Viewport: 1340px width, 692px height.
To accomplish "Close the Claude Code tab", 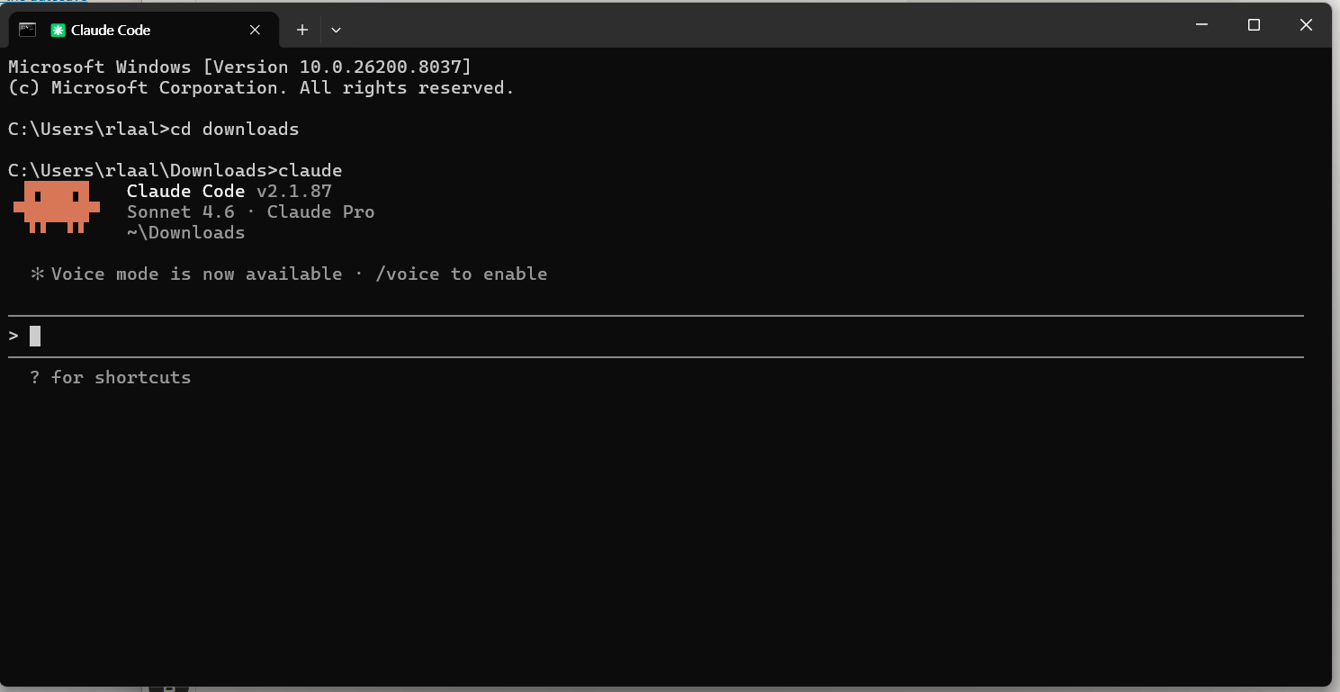I will click(255, 30).
